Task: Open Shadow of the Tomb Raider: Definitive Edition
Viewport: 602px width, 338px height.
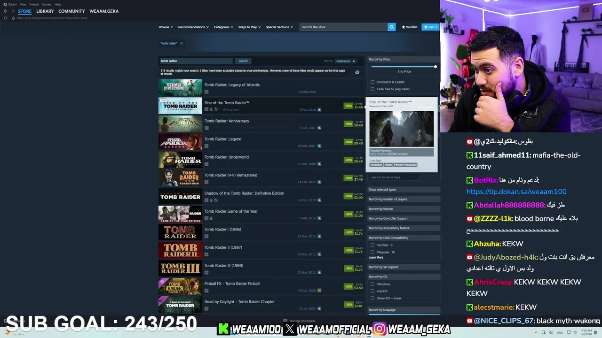Action: tap(244, 193)
